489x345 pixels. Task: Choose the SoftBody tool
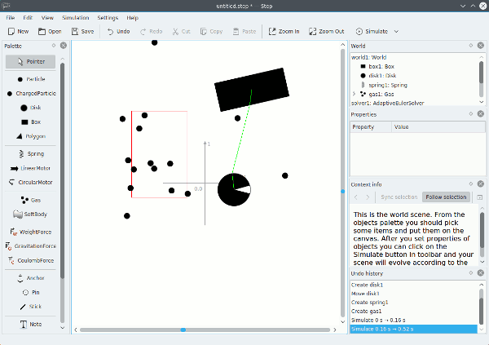(30, 215)
